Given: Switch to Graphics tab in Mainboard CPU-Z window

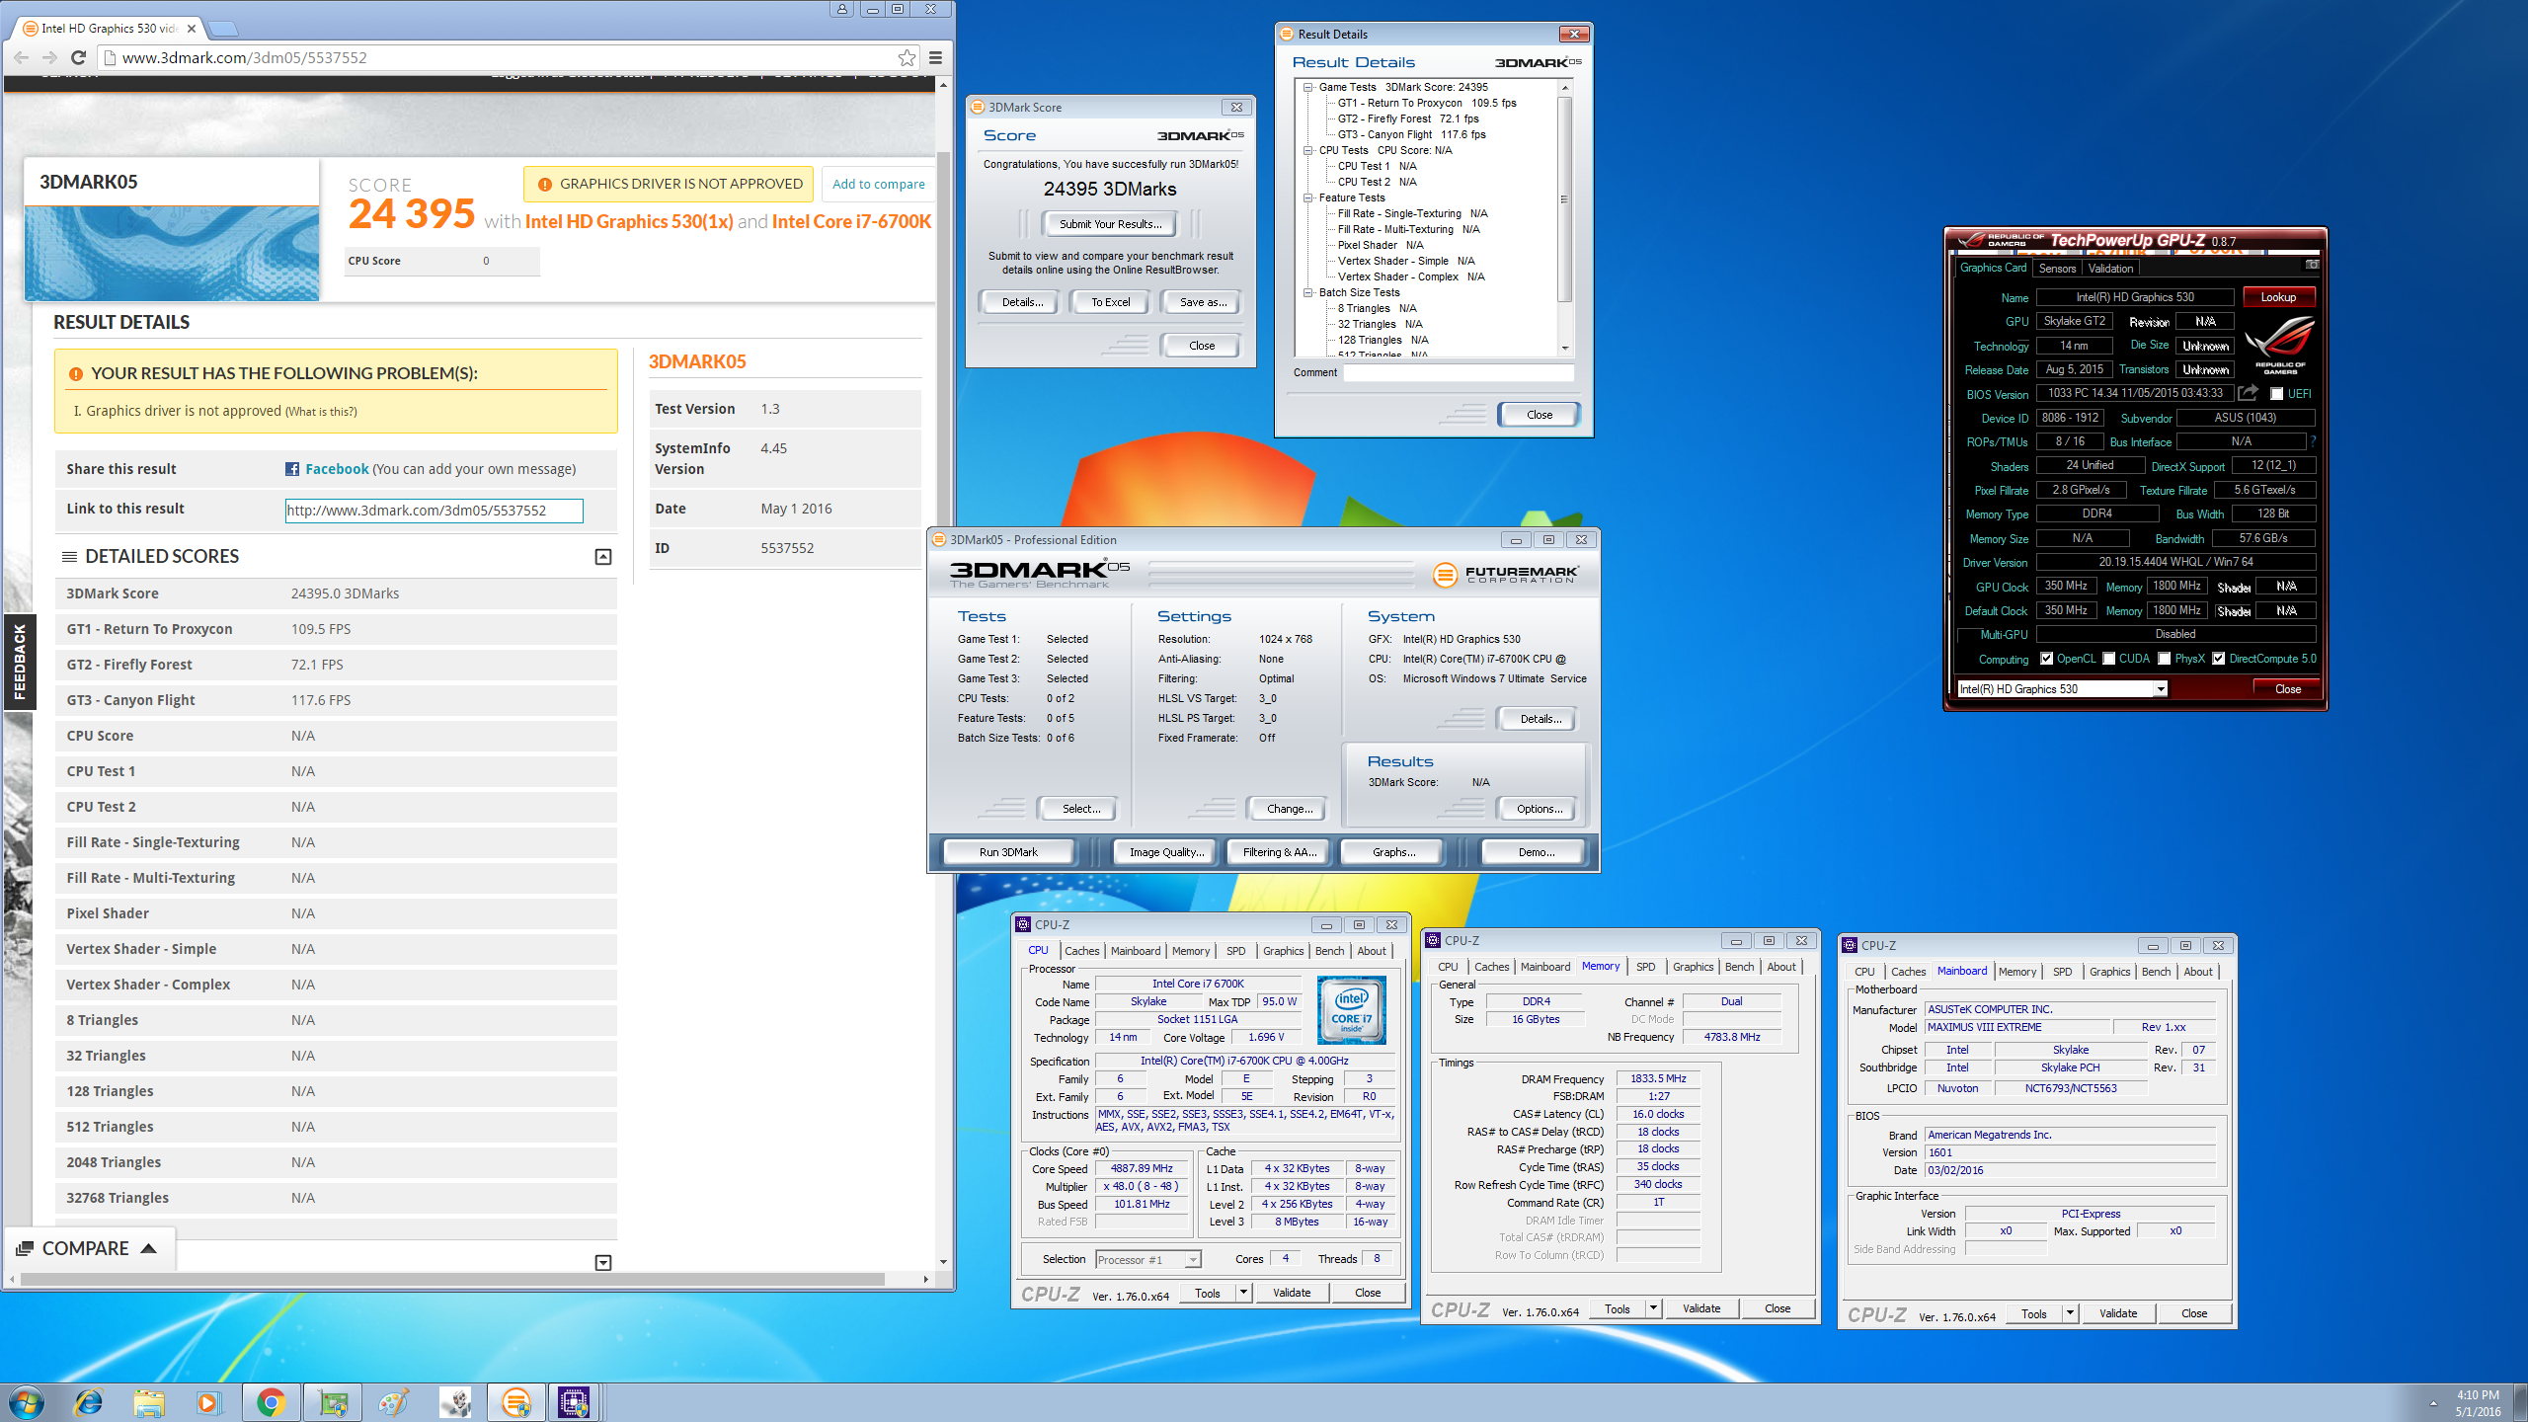Looking at the screenshot, I should (x=2109, y=972).
